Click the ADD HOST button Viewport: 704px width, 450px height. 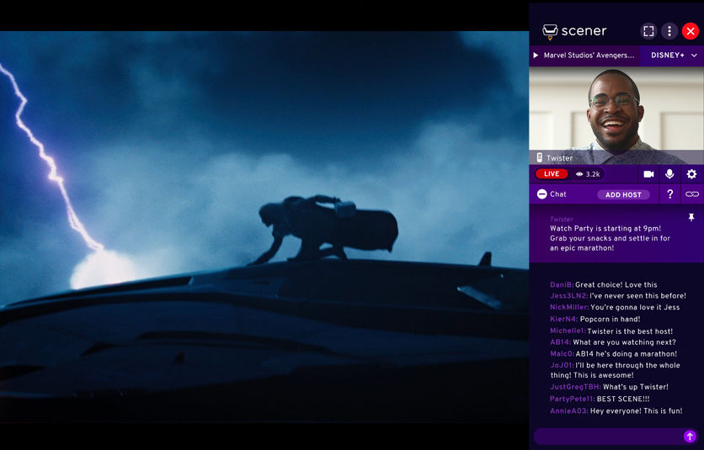pos(623,194)
